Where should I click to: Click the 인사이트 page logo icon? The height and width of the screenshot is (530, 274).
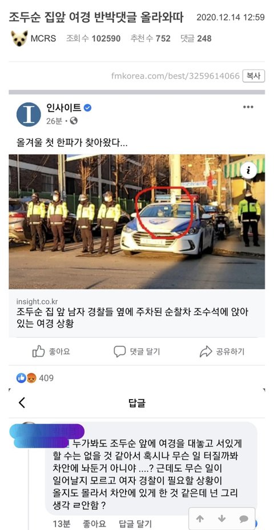point(29,114)
